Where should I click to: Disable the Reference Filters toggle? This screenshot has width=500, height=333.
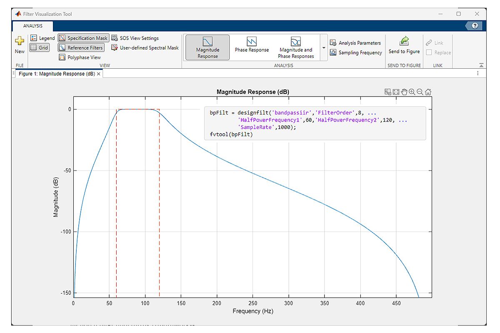pyautogui.click(x=81, y=48)
